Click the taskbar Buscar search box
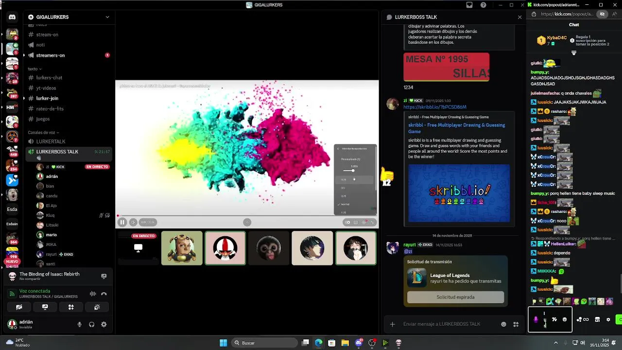Viewport: 622px width, 350px height. pyautogui.click(x=264, y=343)
